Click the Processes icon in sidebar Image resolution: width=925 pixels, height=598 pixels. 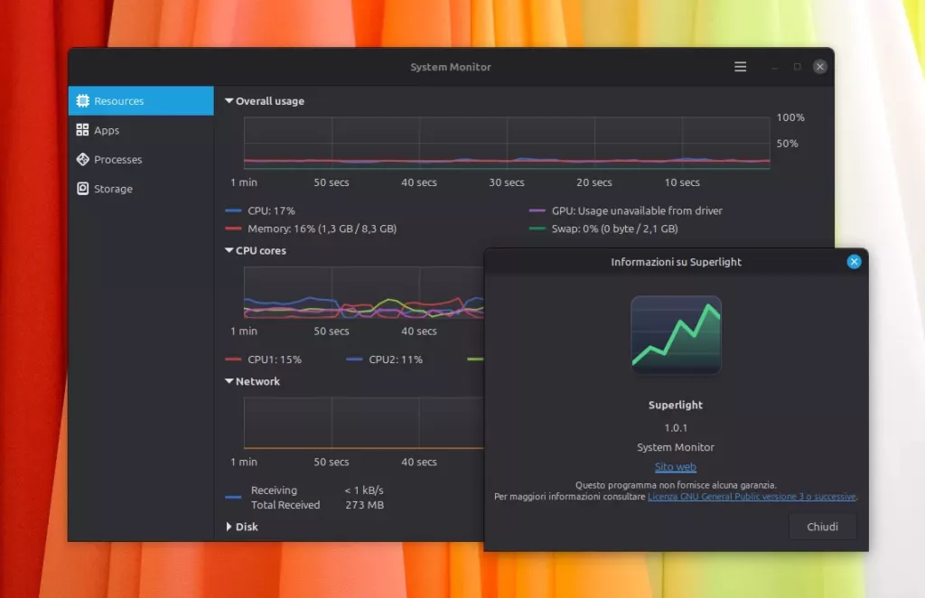click(82, 159)
